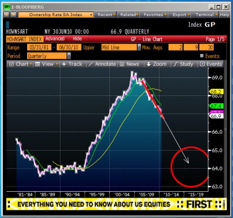
Task: Activate the Zoom tool
Action: [x=149, y=64]
